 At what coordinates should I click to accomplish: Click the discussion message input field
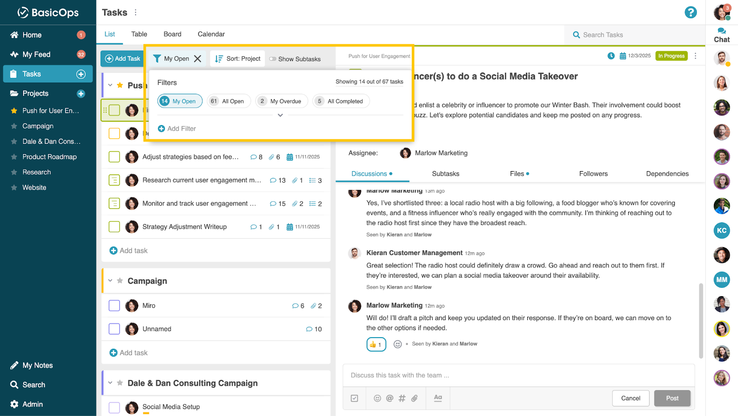click(518, 375)
